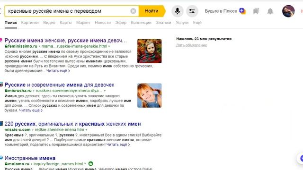Open the molomo.ru domain link
The height and width of the screenshot is (170, 303).
coord(19,164)
